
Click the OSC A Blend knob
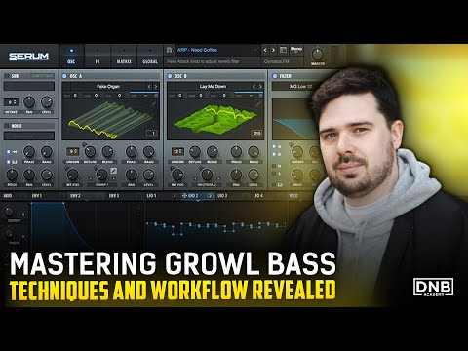coord(107,151)
